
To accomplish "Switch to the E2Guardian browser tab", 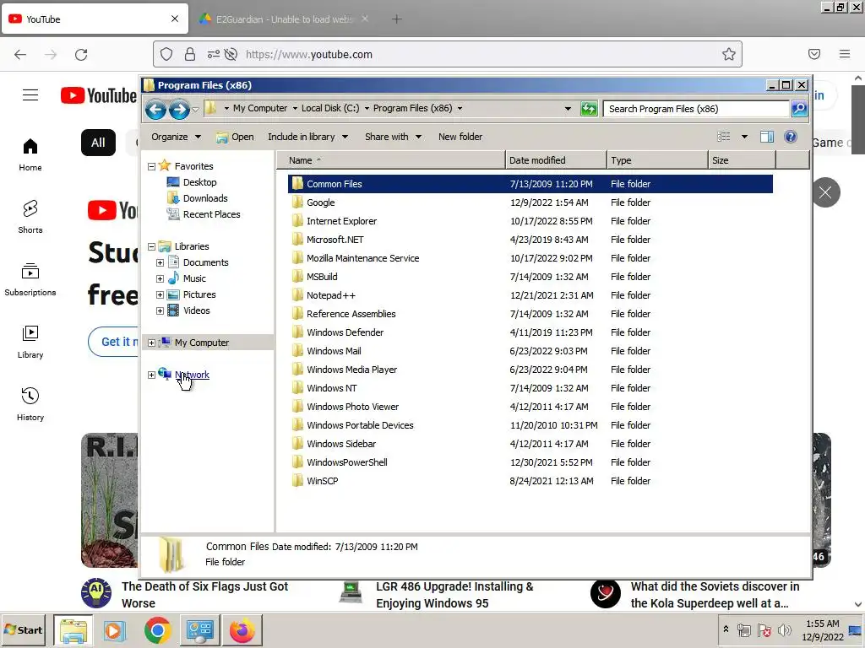I will [284, 19].
